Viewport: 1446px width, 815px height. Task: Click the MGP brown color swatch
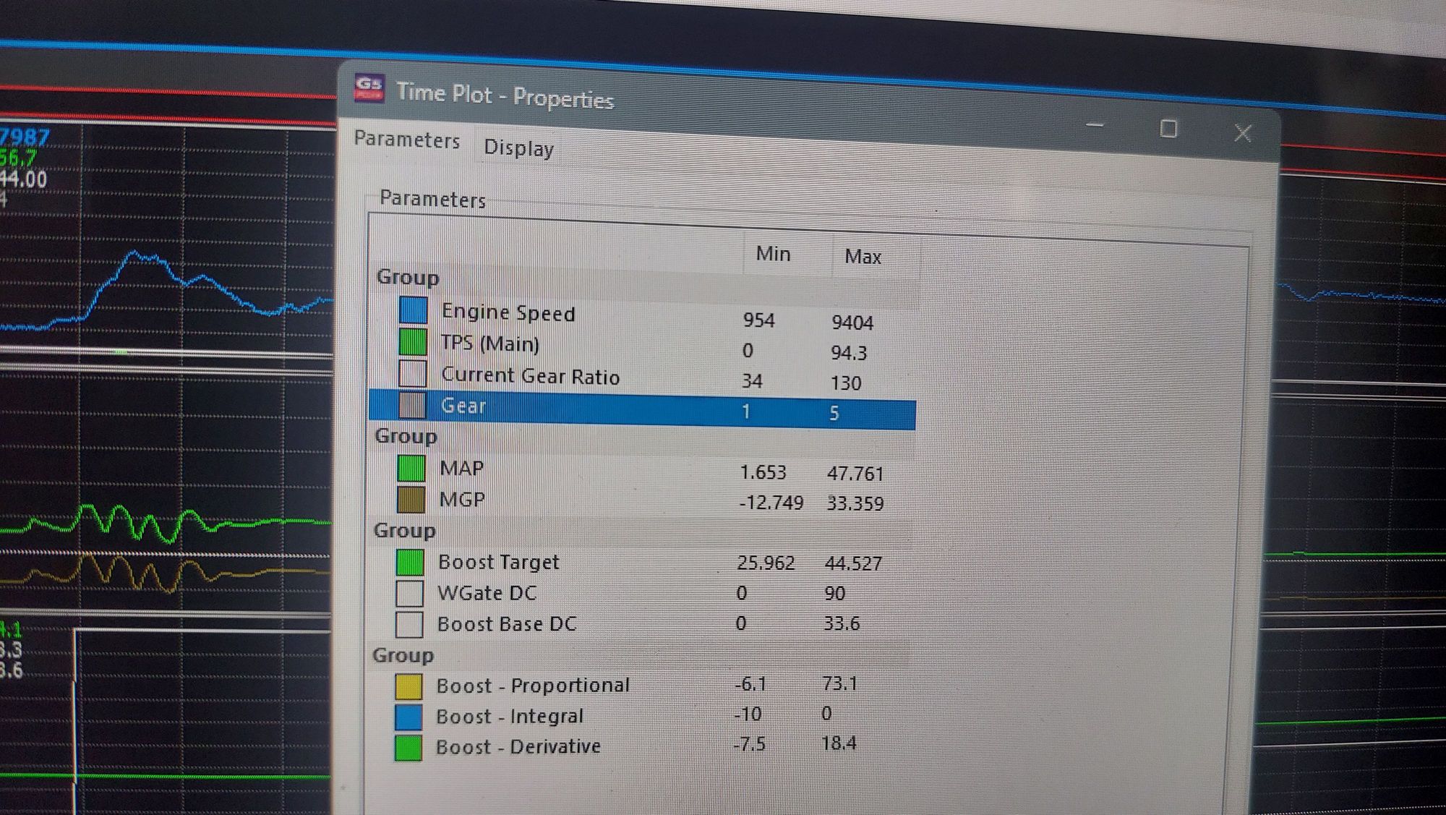point(411,499)
